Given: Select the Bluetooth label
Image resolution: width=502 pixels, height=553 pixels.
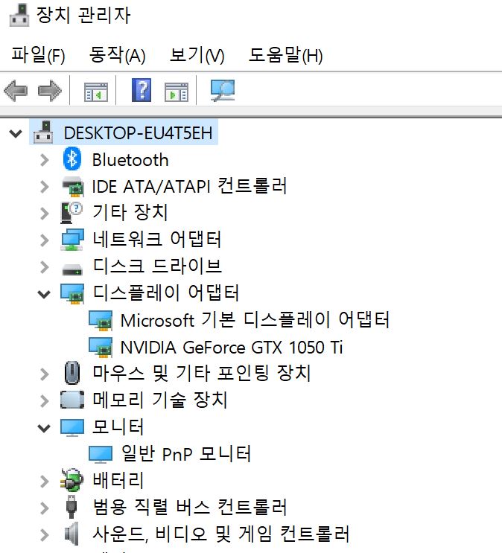Looking at the screenshot, I should [x=130, y=160].
